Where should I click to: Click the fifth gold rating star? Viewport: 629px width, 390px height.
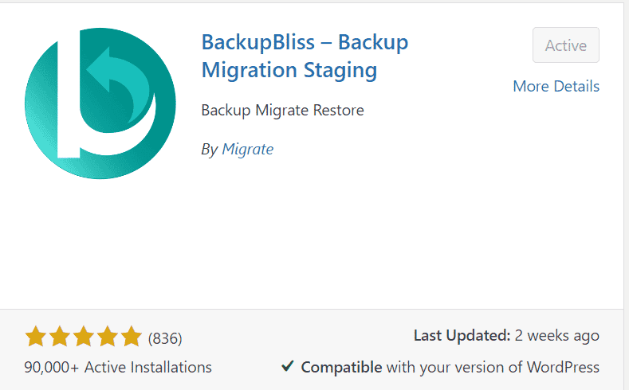point(132,337)
